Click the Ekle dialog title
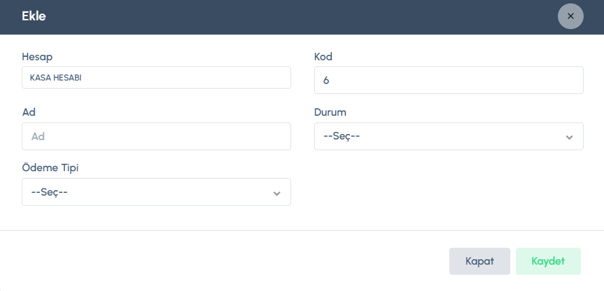The image size is (604, 291). pos(34,16)
